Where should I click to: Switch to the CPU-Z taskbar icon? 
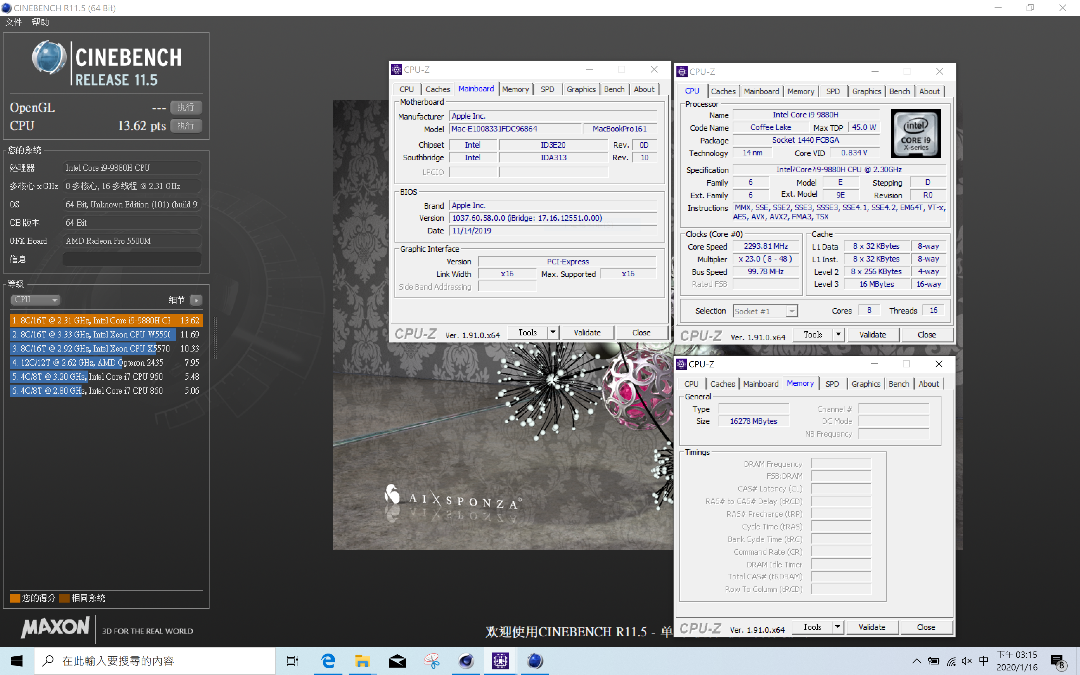click(x=500, y=661)
